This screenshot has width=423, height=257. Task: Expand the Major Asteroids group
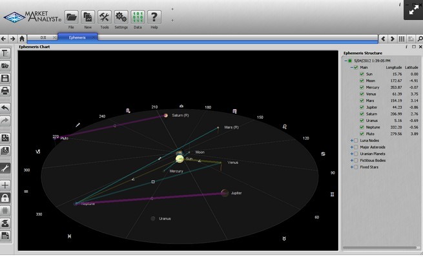(x=351, y=147)
